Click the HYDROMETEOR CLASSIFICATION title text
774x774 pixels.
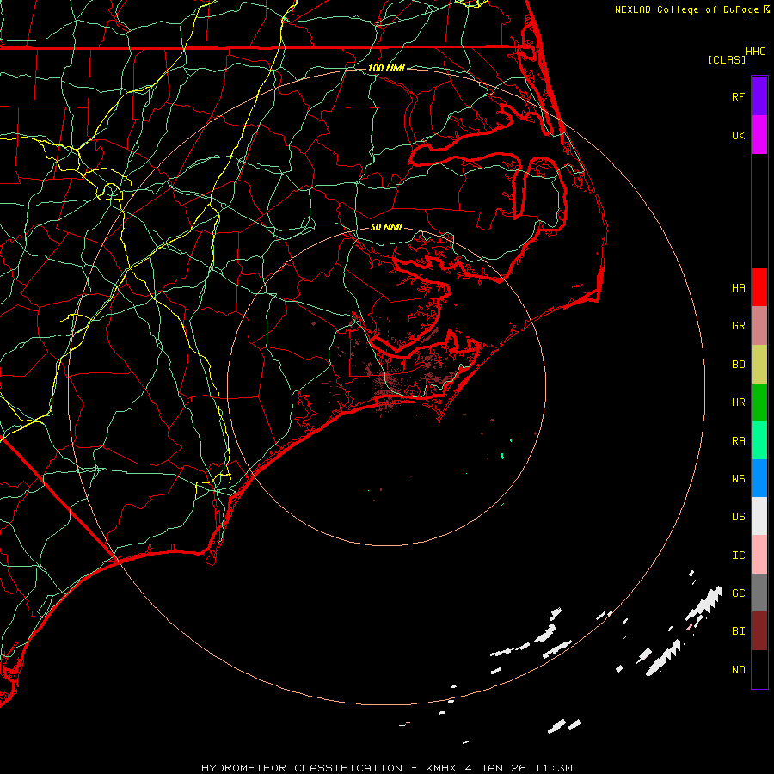tap(302, 768)
